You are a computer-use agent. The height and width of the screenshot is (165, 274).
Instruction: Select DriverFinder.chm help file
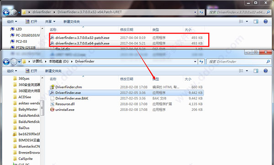click(126, 87)
